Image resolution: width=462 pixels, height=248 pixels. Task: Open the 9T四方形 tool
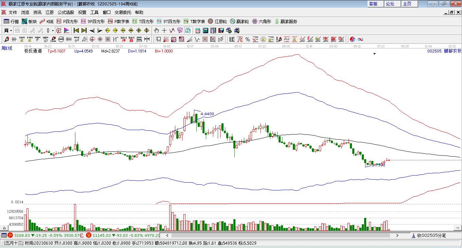pos(168,21)
